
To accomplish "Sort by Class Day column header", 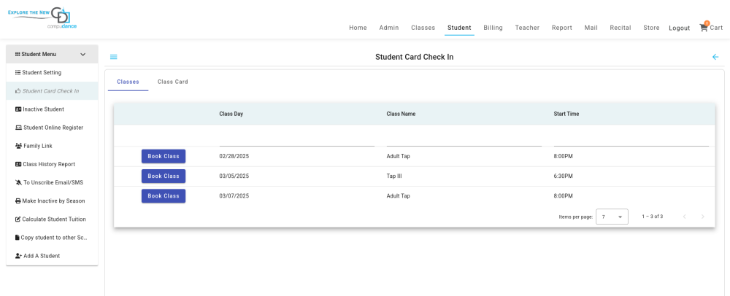I will tap(231, 114).
